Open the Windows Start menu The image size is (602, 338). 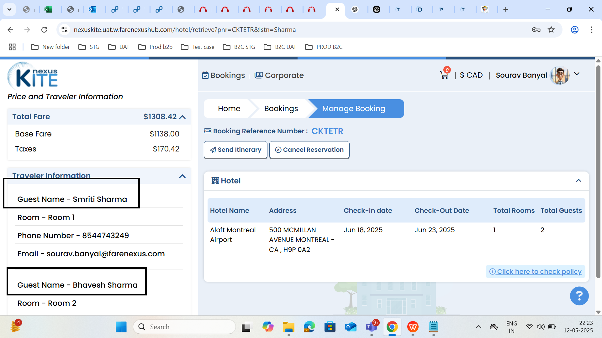[121, 327]
